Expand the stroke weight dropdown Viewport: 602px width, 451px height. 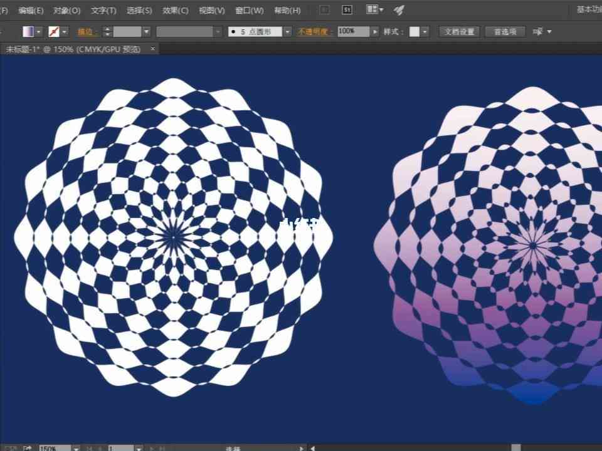pyautogui.click(x=146, y=31)
